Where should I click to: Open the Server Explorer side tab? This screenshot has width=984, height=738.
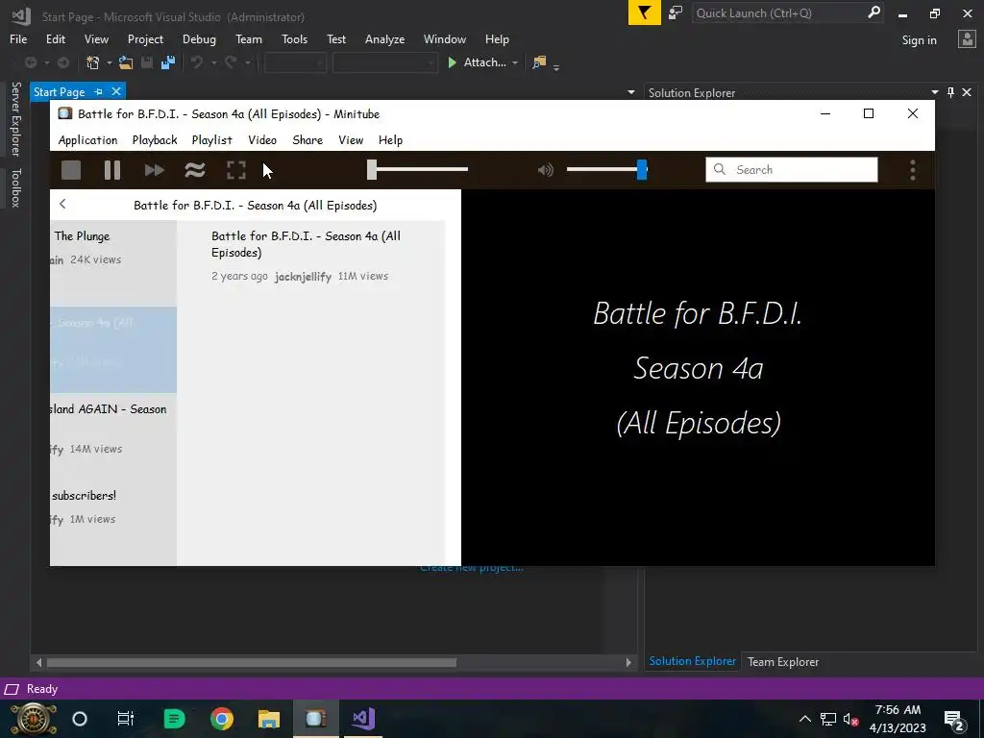point(15,118)
